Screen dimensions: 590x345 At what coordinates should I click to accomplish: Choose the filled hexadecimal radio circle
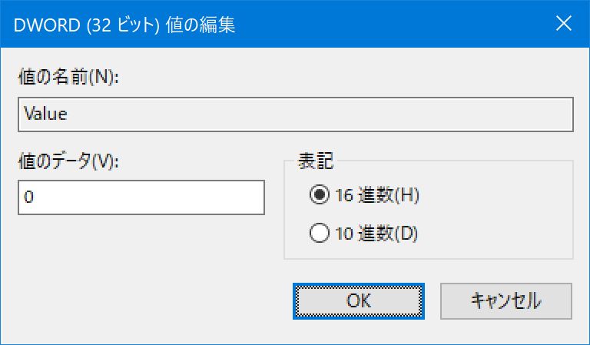tap(320, 195)
